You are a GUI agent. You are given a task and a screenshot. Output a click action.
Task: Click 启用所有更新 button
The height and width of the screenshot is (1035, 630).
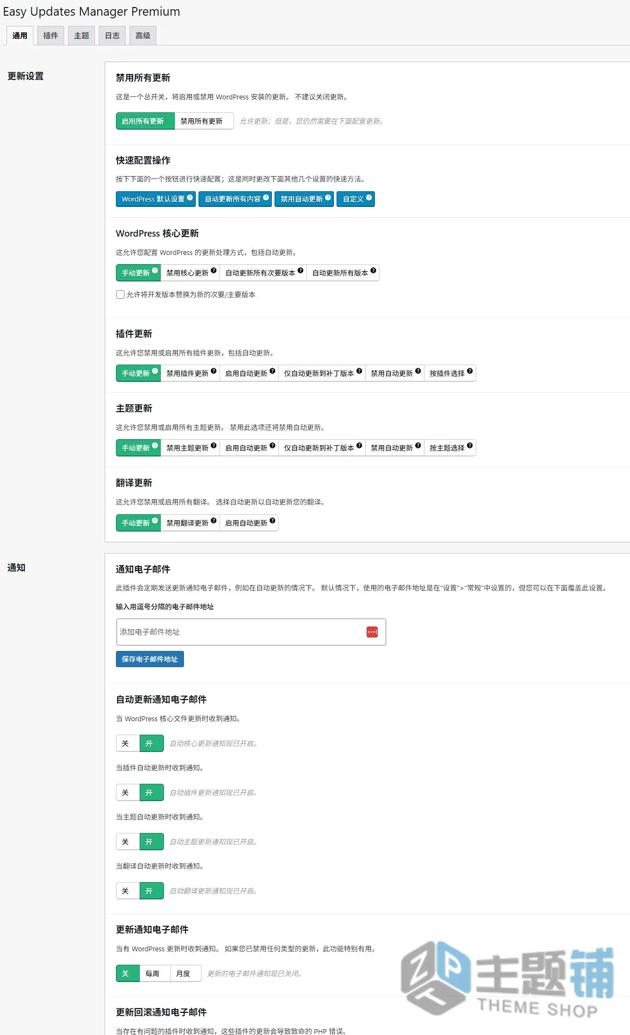click(145, 121)
